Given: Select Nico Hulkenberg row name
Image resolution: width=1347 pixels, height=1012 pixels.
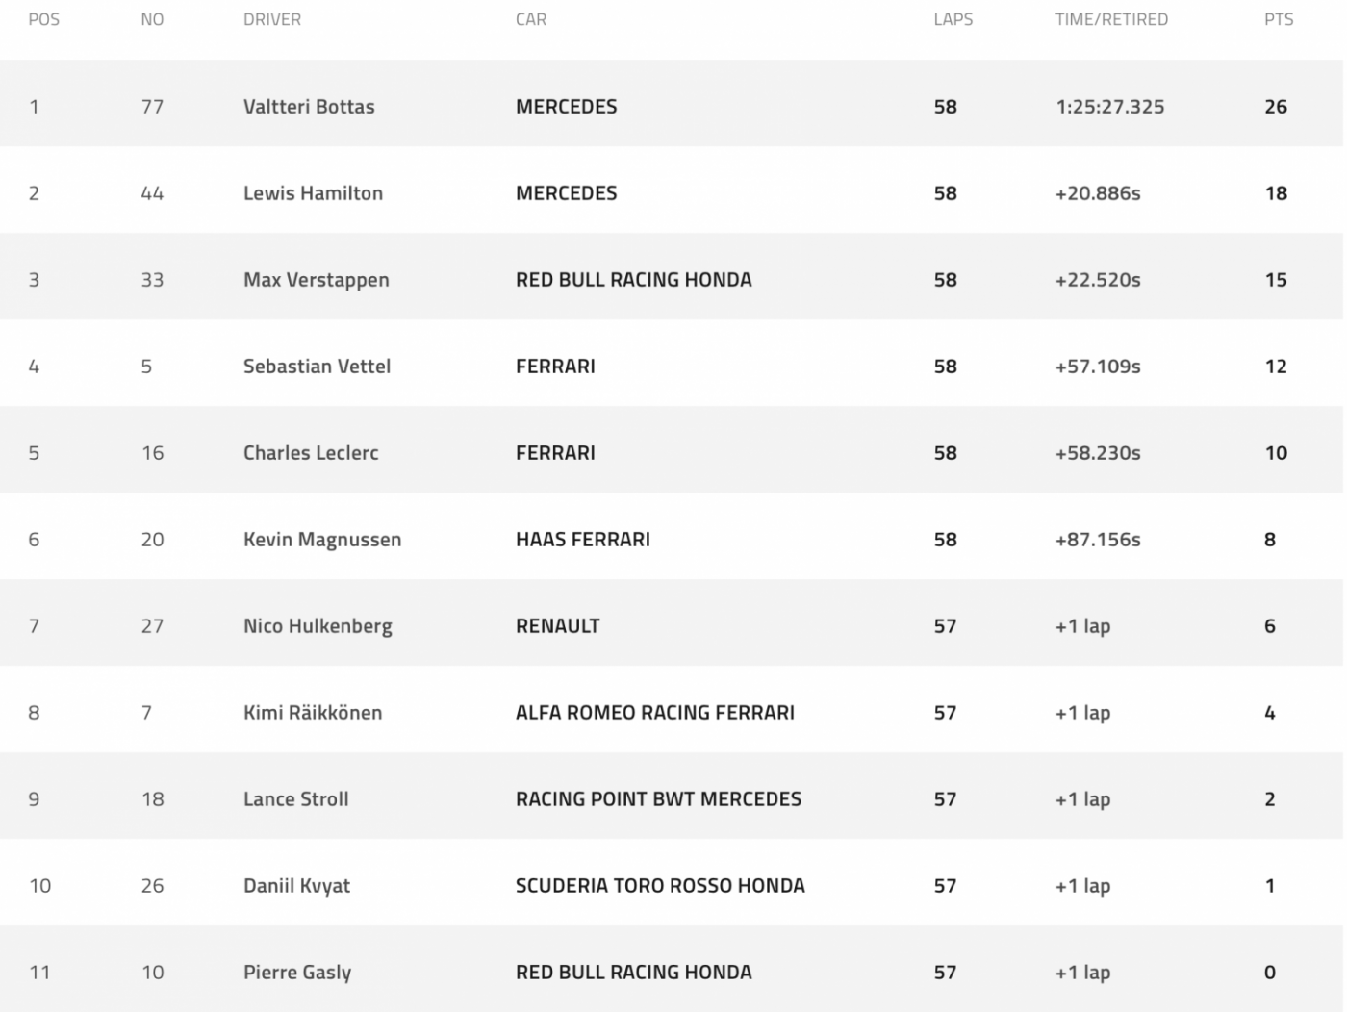Looking at the screenshot, I should [x=318, y=626].
